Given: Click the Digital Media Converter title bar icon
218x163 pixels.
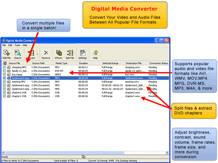Looking at the screenshot, I should (x=3, y=40).
